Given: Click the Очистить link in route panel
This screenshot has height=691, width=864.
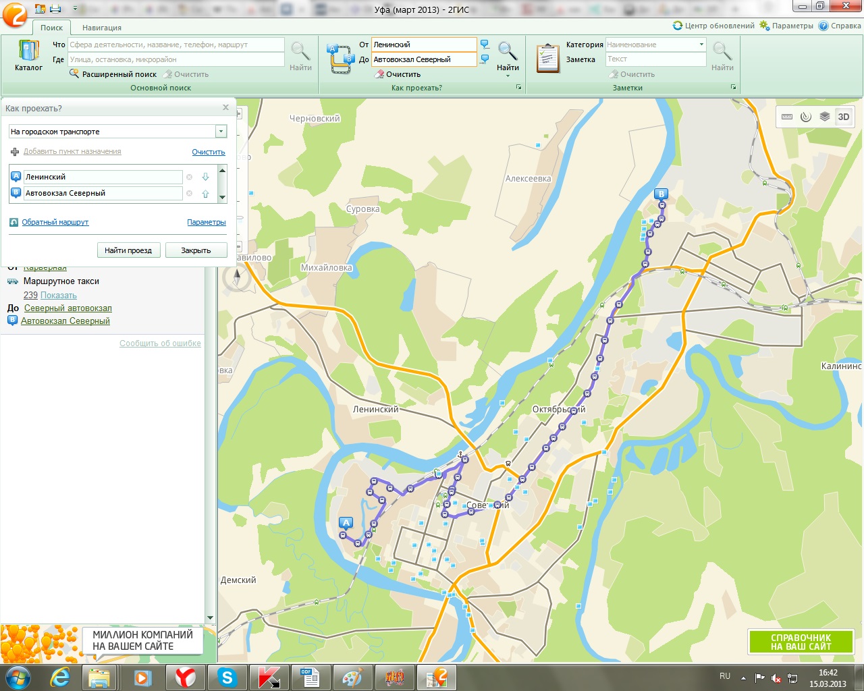Looking at the screenshot, I should 209,152.
